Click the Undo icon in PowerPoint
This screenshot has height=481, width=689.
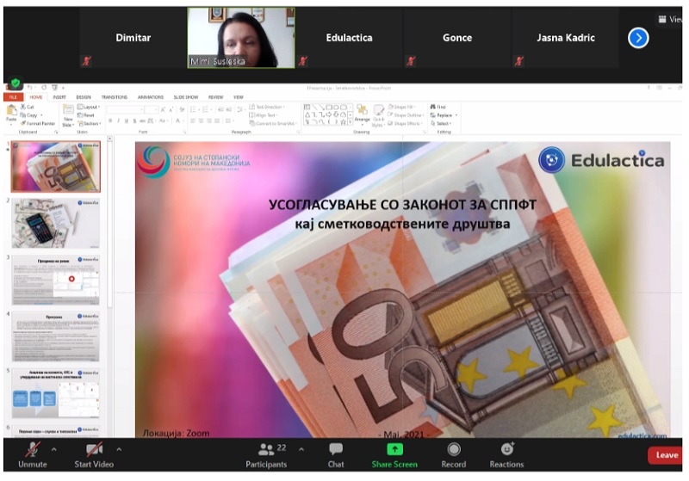[30, 87]
